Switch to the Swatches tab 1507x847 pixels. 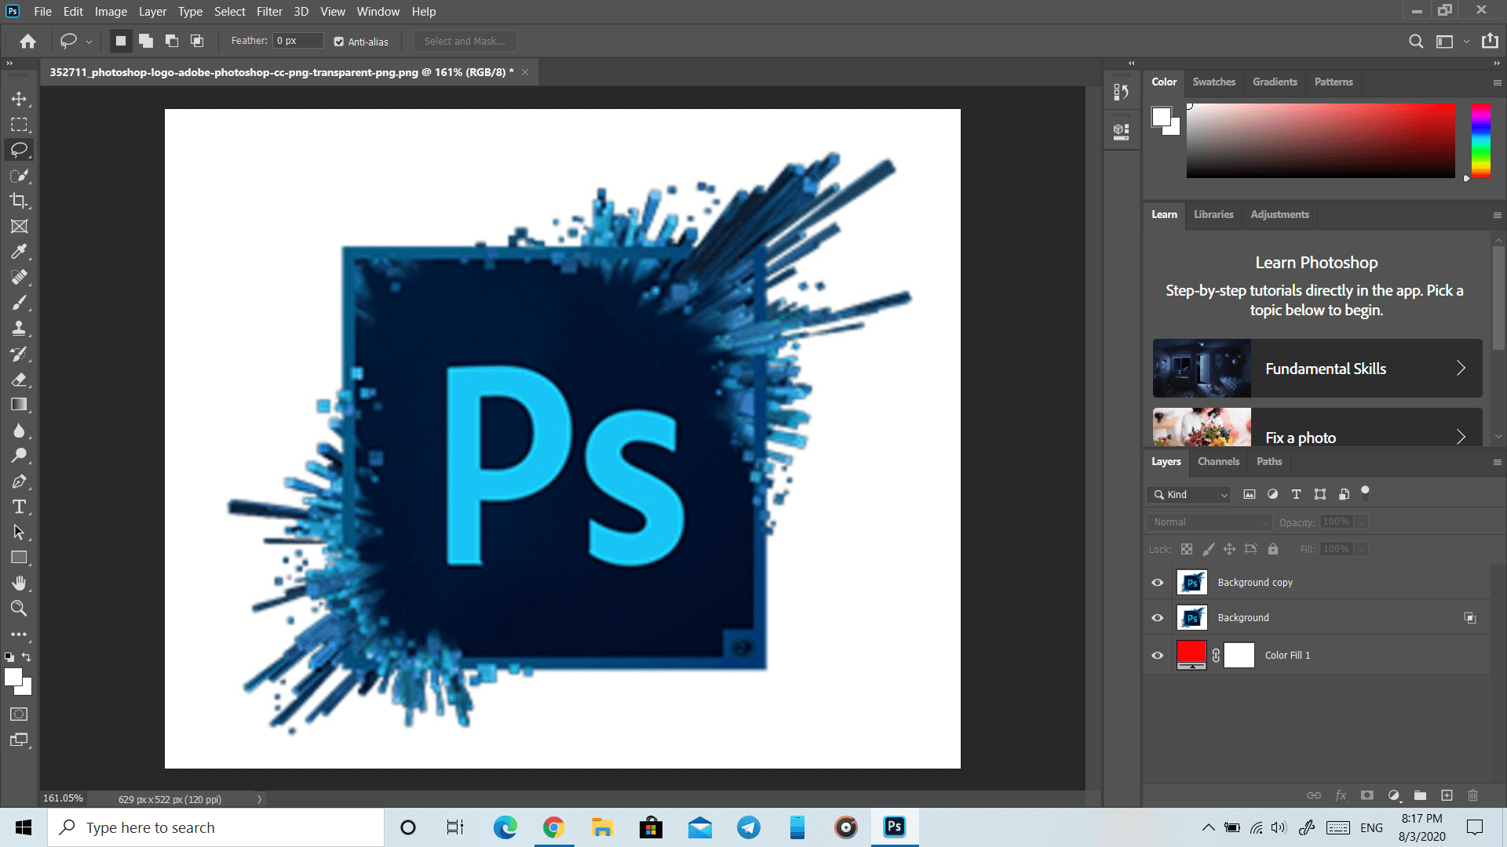tap(1213, 82)
